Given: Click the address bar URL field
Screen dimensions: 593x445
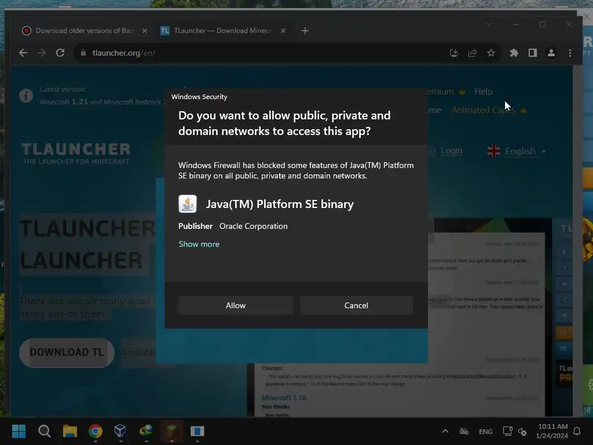Looking at the screenshot, I should point(265,53).
